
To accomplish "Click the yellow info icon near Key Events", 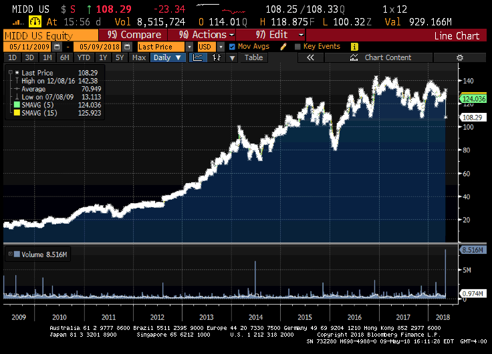I will 354,47.
